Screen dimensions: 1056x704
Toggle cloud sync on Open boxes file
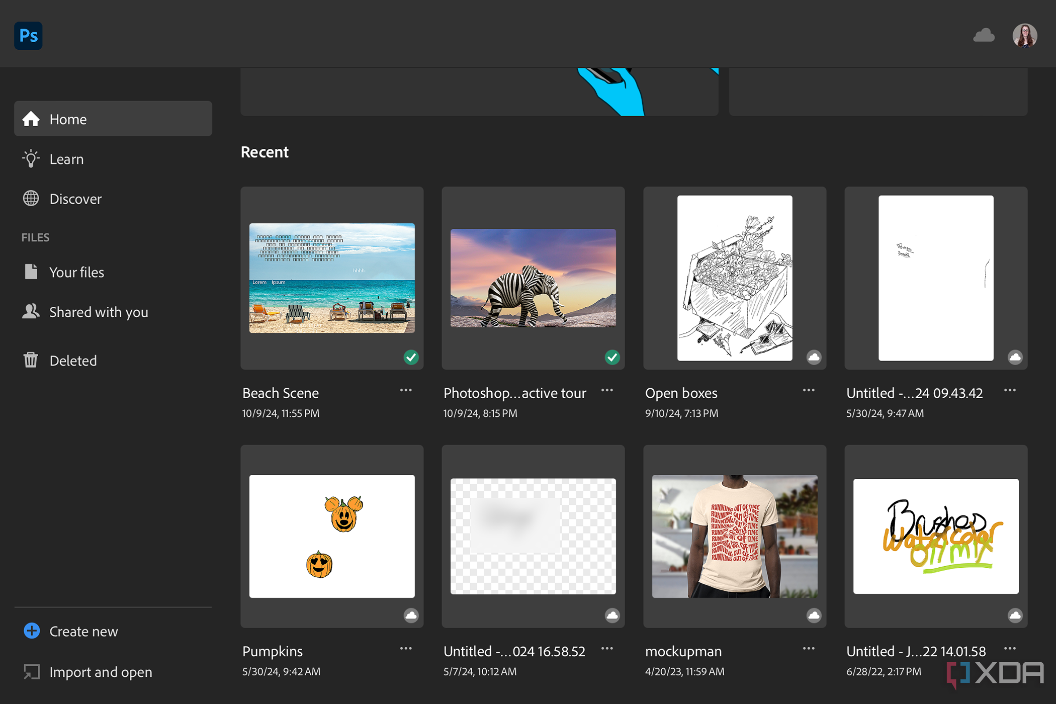813,358
